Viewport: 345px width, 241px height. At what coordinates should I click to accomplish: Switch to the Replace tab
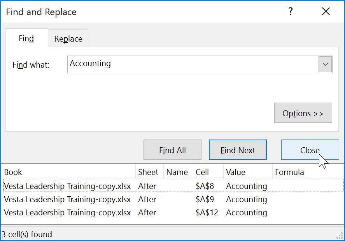point(68,38)
